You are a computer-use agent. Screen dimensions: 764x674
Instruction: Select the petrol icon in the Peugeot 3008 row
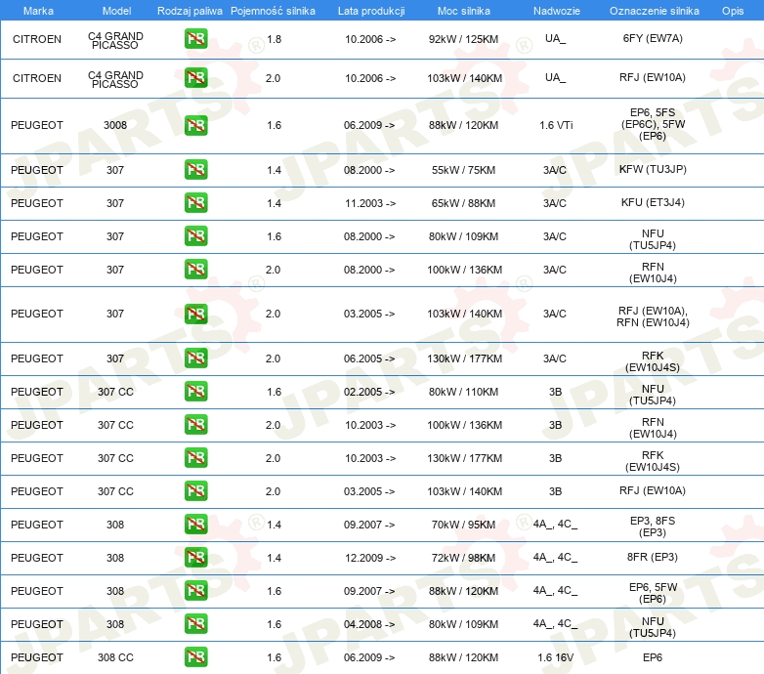point(195,125)
